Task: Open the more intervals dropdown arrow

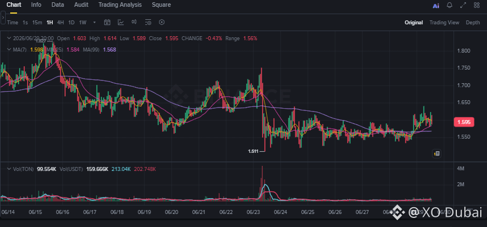Action: [x=94, y=23]
